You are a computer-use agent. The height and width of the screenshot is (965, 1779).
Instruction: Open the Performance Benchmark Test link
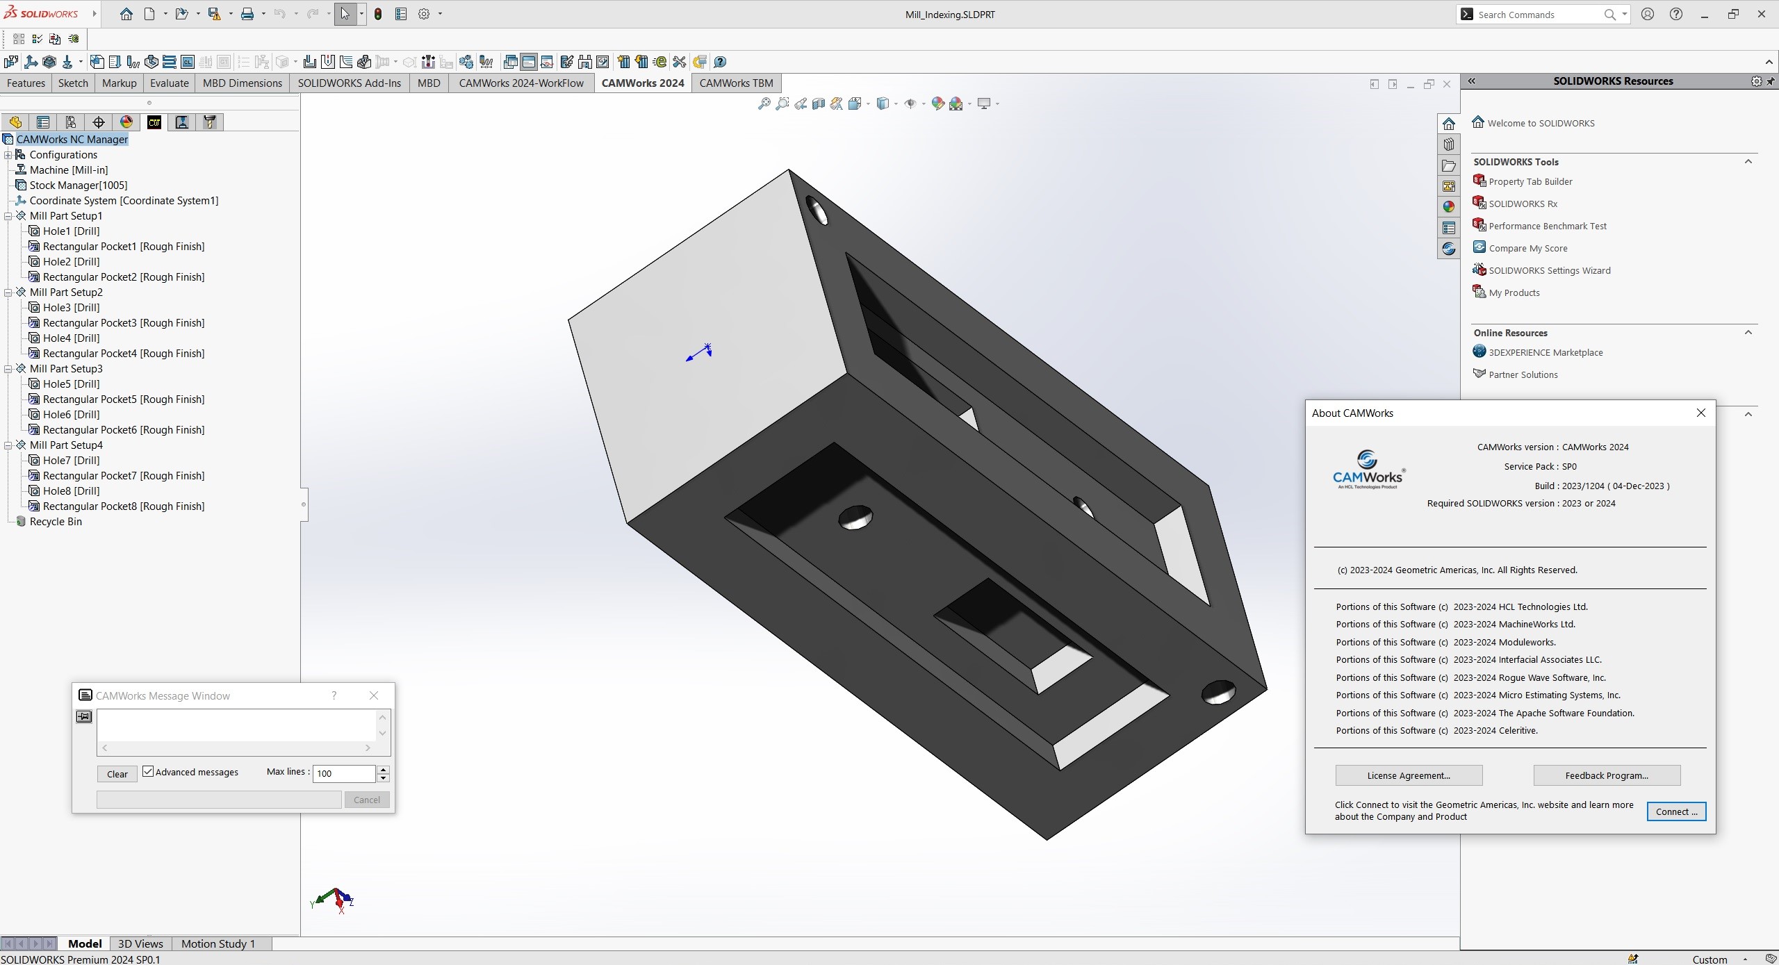[1548, 226]
